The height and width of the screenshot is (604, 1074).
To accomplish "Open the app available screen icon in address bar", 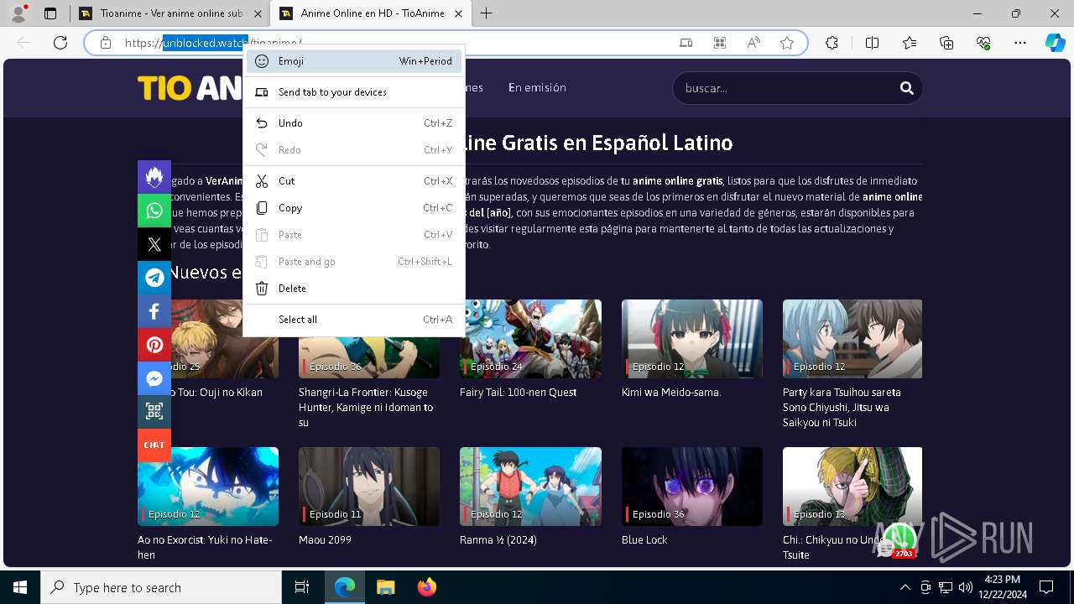I will tap(686, 43).
